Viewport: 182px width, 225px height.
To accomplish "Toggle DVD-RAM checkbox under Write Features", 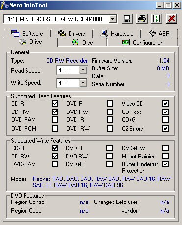I will 55,164.
